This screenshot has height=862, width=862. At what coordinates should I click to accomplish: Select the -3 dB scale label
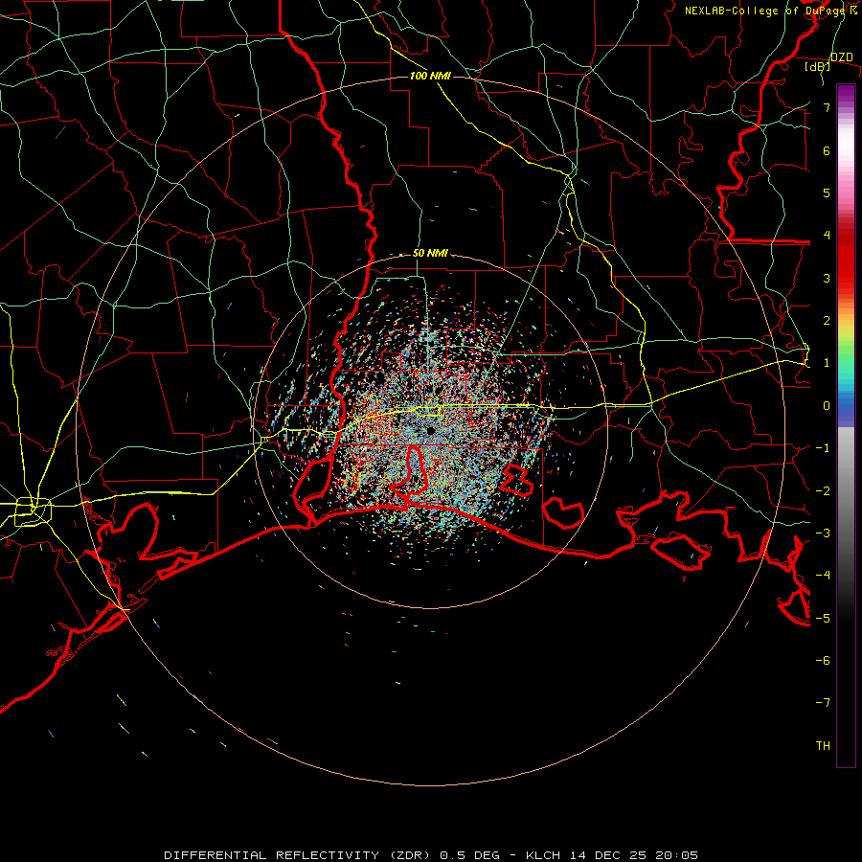[823, 533]
